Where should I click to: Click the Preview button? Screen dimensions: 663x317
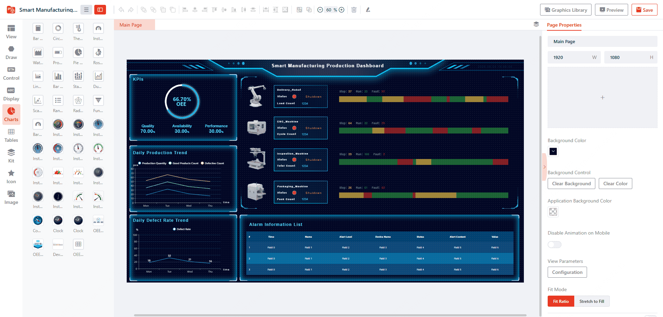point(612,10)
